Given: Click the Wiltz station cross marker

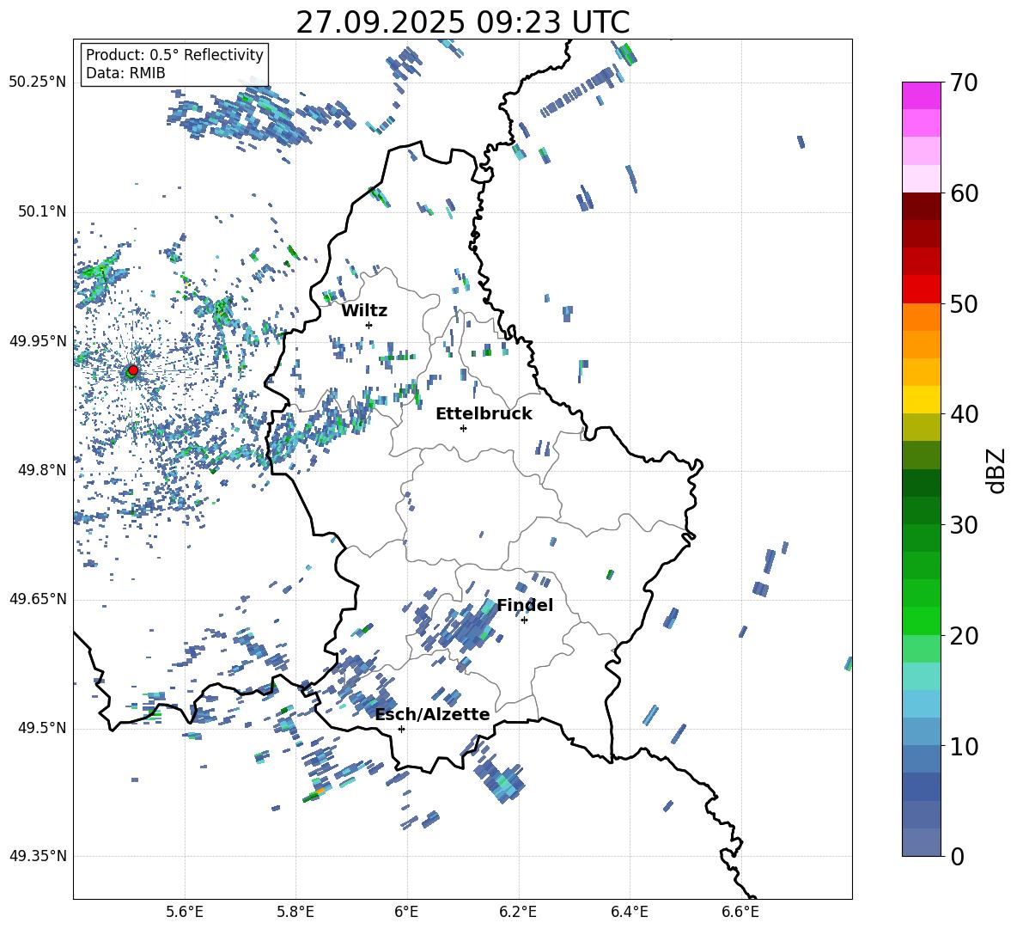Looking at the screenshot, I should (368, 325).
